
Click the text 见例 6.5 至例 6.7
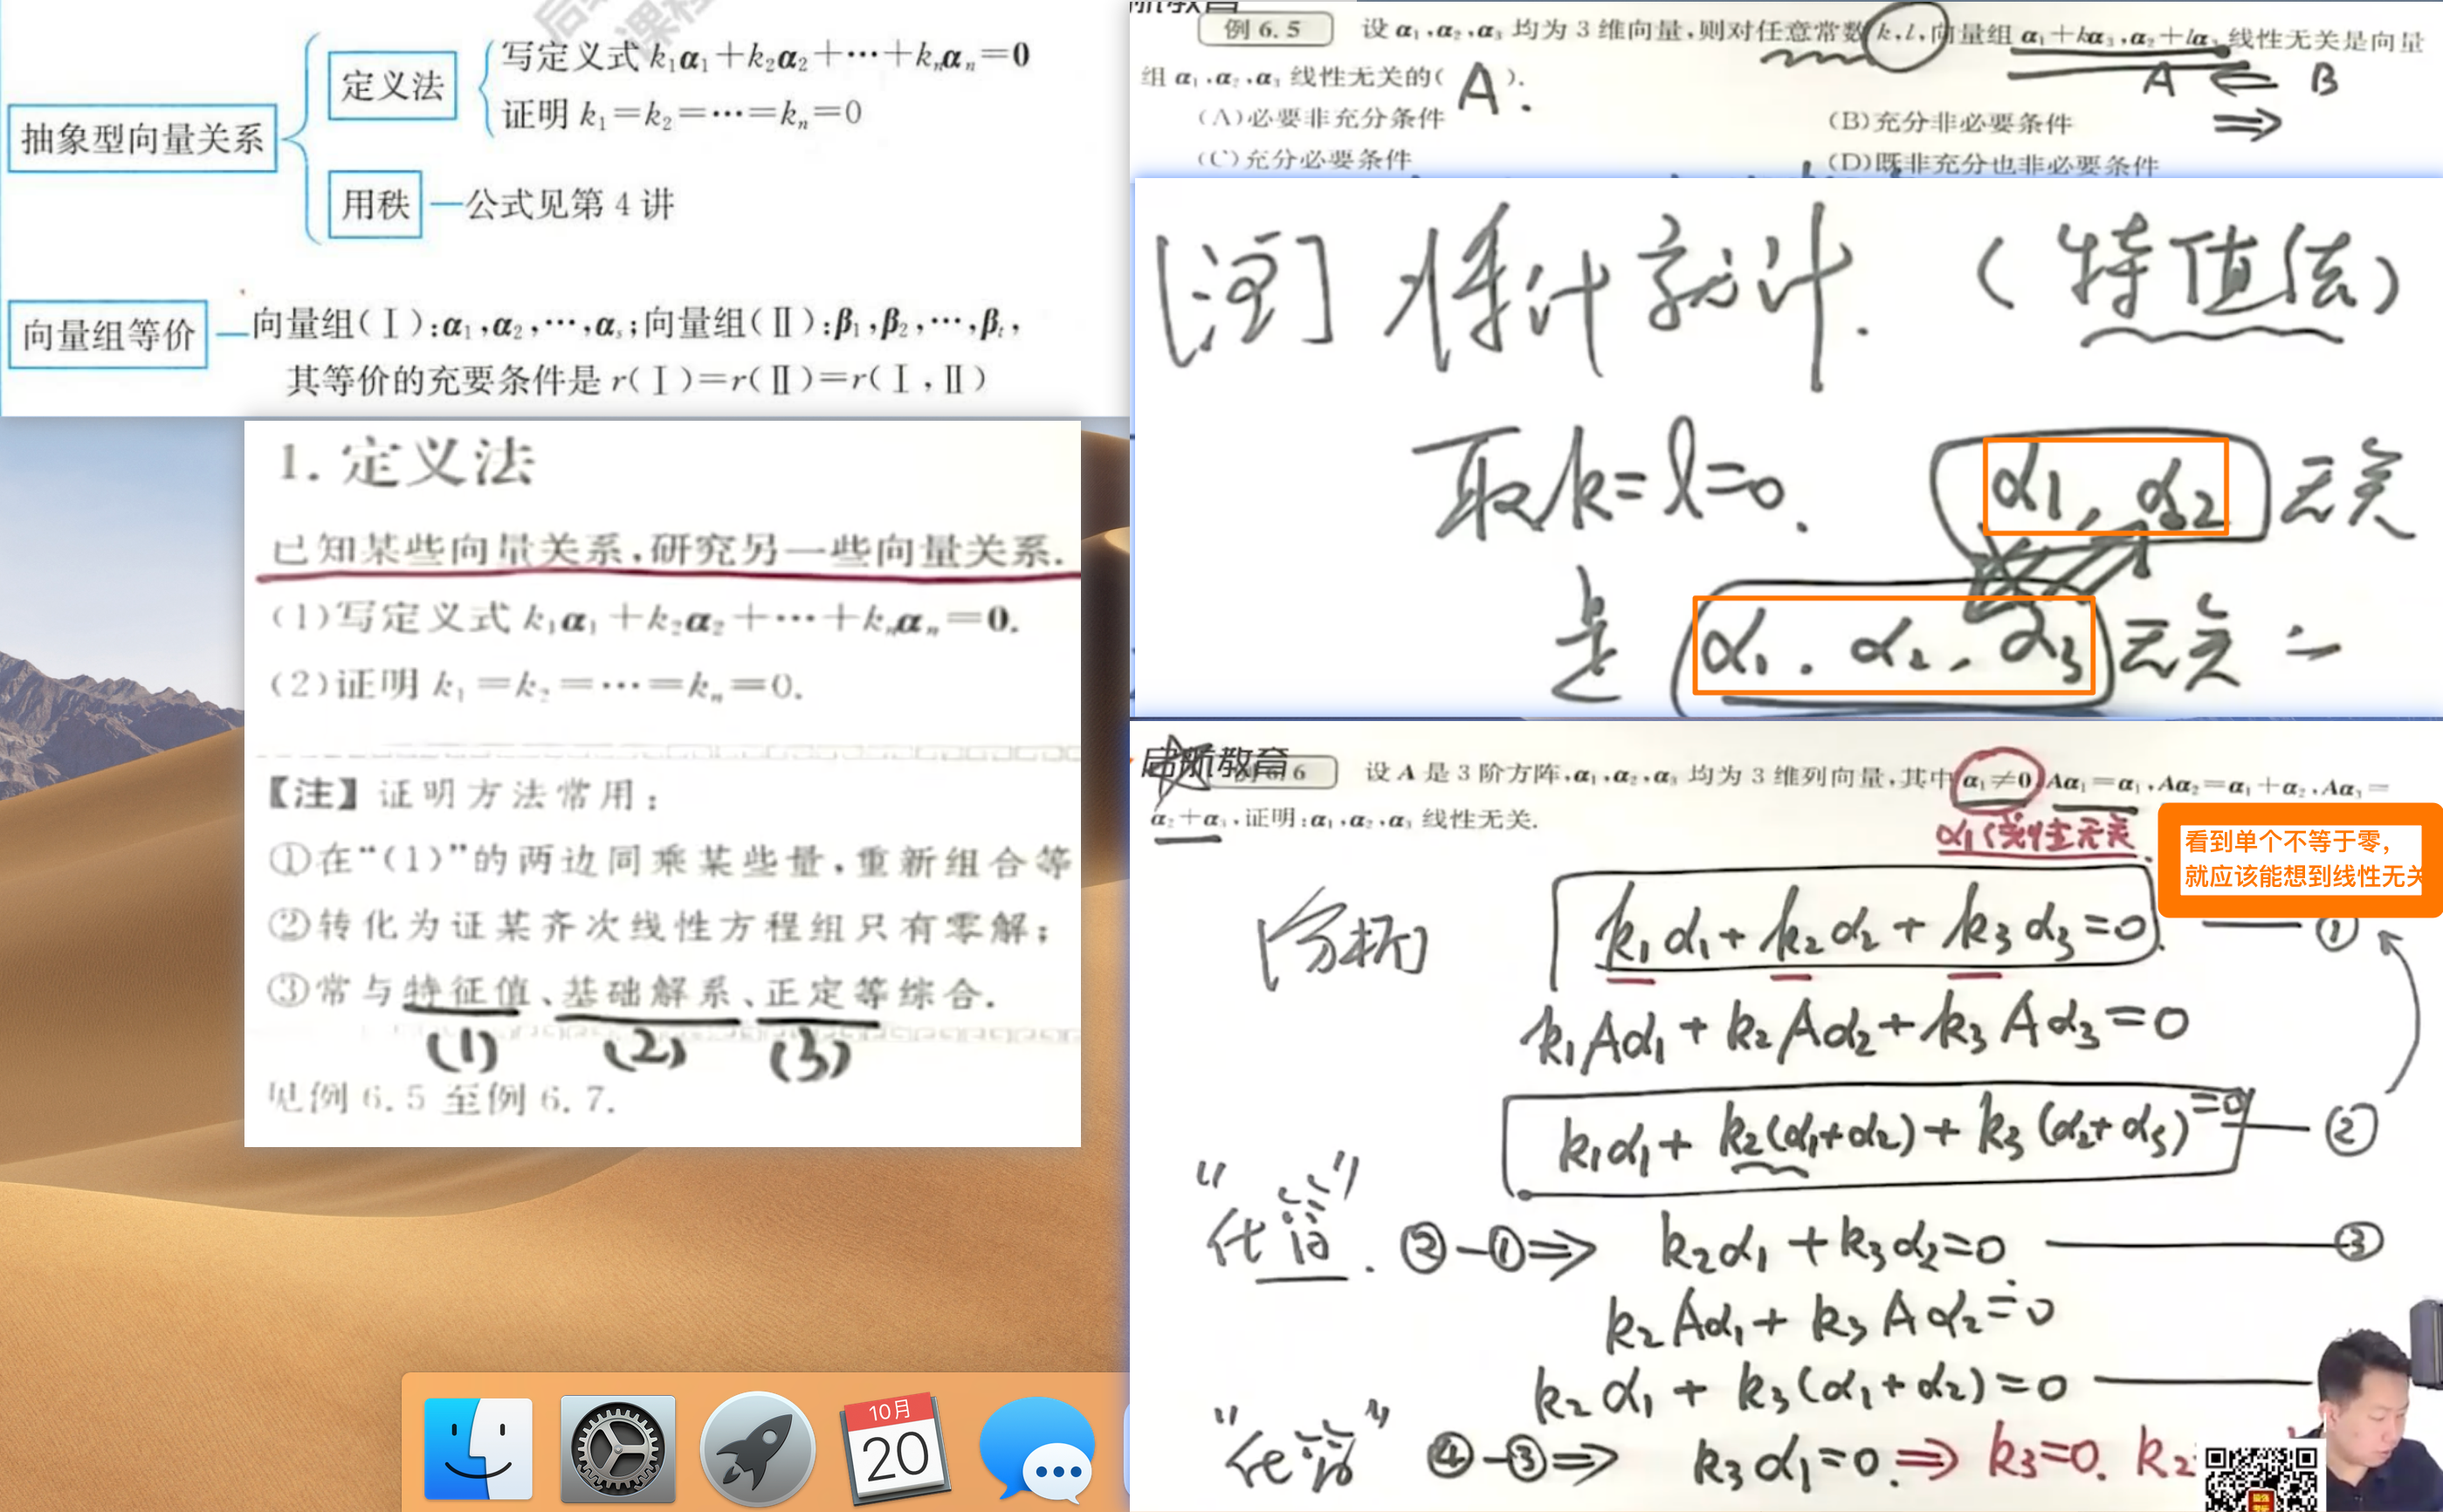tap(441, 1099)
